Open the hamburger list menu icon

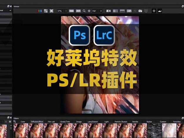10,122
